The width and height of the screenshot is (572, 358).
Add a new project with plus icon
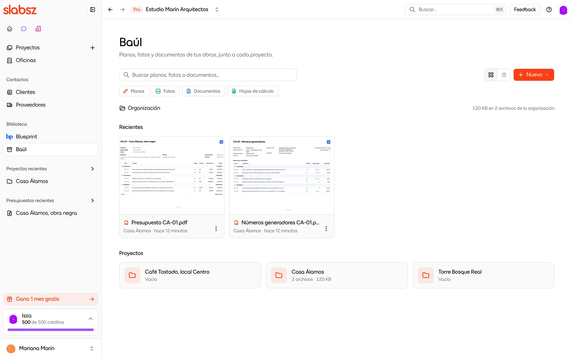(92, 48)
